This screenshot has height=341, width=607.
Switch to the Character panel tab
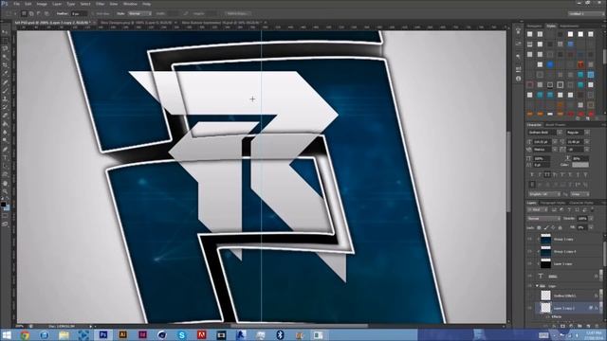point(534,125)
